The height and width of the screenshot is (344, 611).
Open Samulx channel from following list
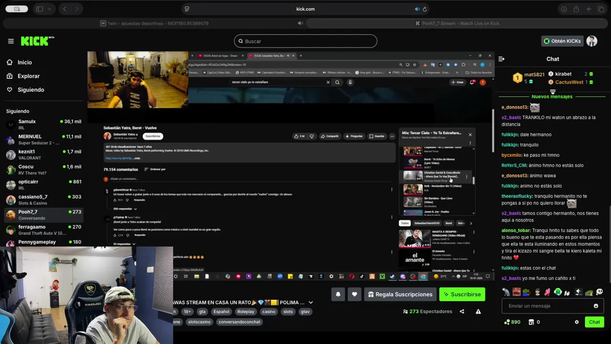click(x=43, y=124)
